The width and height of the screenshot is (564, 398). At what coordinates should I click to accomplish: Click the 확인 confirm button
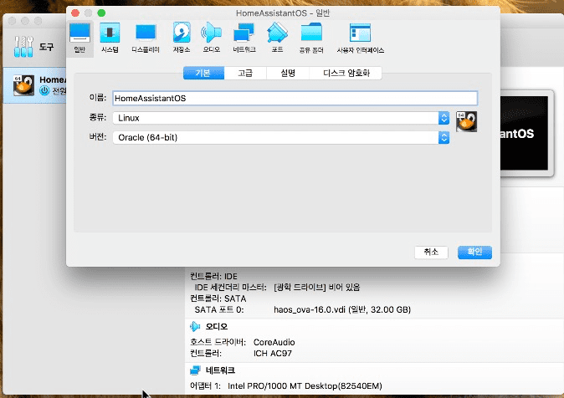click(474, 252)
